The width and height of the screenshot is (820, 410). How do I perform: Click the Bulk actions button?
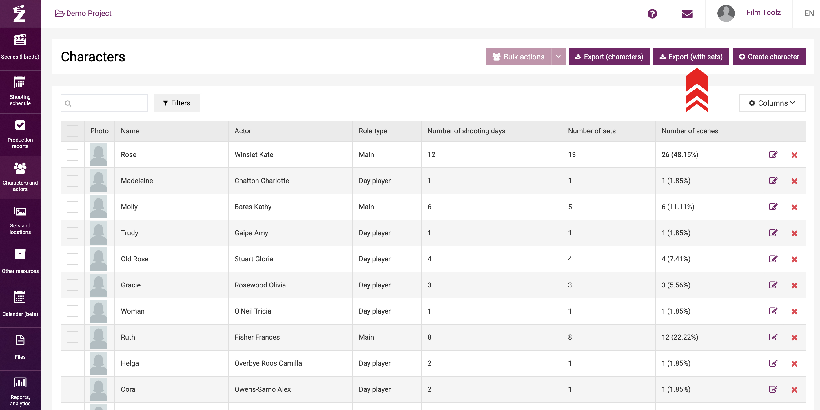click(519, 57)
